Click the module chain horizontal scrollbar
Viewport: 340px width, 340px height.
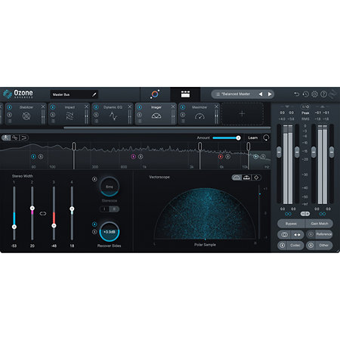(x=167, y=128)
